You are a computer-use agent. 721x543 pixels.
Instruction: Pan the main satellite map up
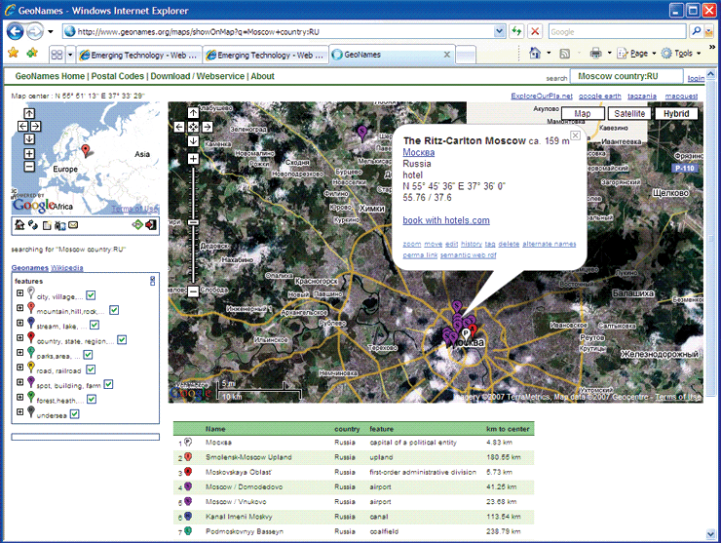(x=193, y=113)
